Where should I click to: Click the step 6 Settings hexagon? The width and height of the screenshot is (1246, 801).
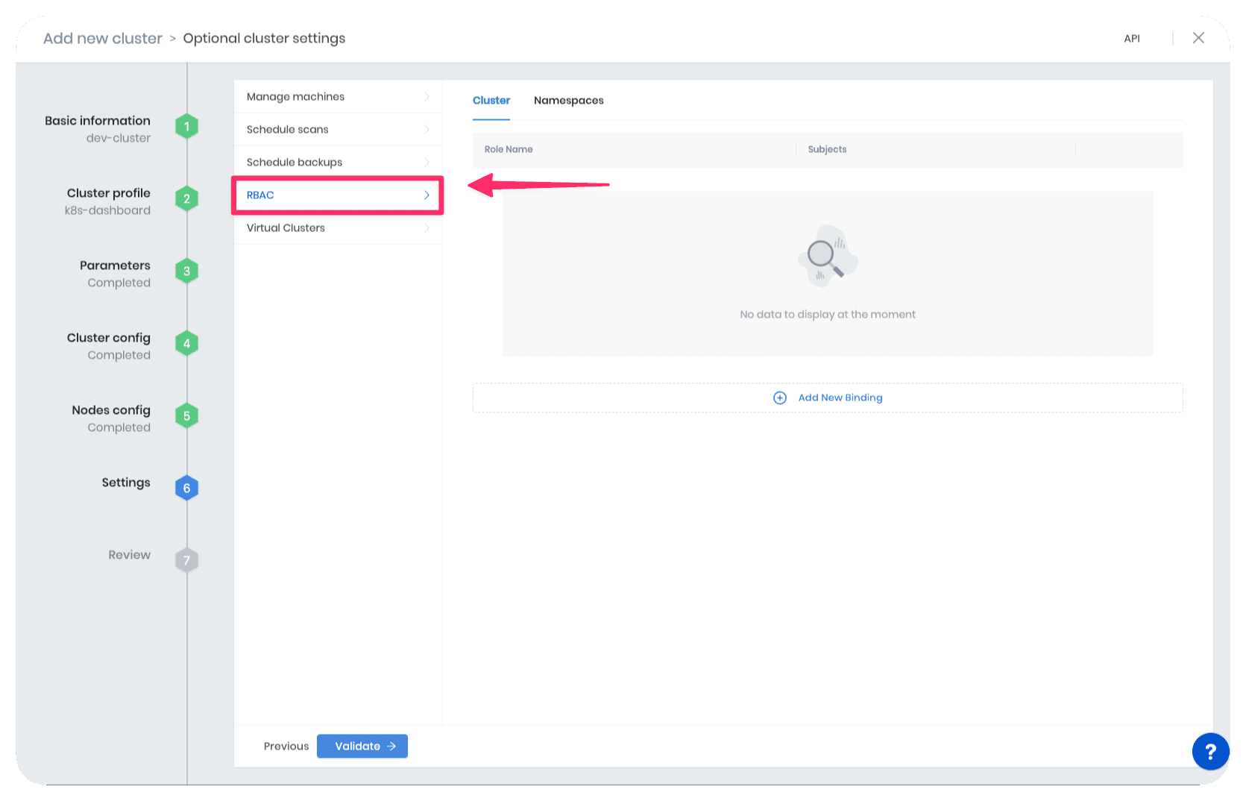tap(186, 488)
